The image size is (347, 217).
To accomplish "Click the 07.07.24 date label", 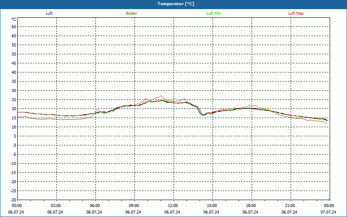I will pyautogui.click(x=328, y=212).
